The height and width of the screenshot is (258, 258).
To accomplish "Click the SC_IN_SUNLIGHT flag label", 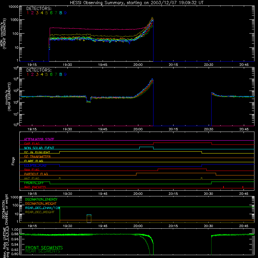I will pyautogui.click(x=37, y=152).
